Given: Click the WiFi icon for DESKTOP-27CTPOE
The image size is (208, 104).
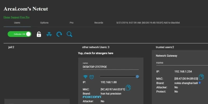Looking at the screenshot, I should 85,77.
